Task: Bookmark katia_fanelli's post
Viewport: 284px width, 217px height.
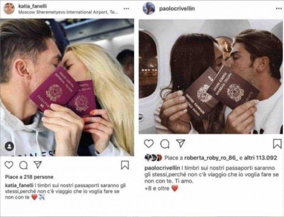Action: click(125, 165)
